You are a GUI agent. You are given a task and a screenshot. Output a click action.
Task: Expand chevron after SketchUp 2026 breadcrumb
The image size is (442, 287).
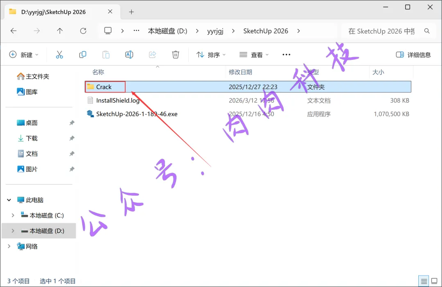click(x=298, y=31)
